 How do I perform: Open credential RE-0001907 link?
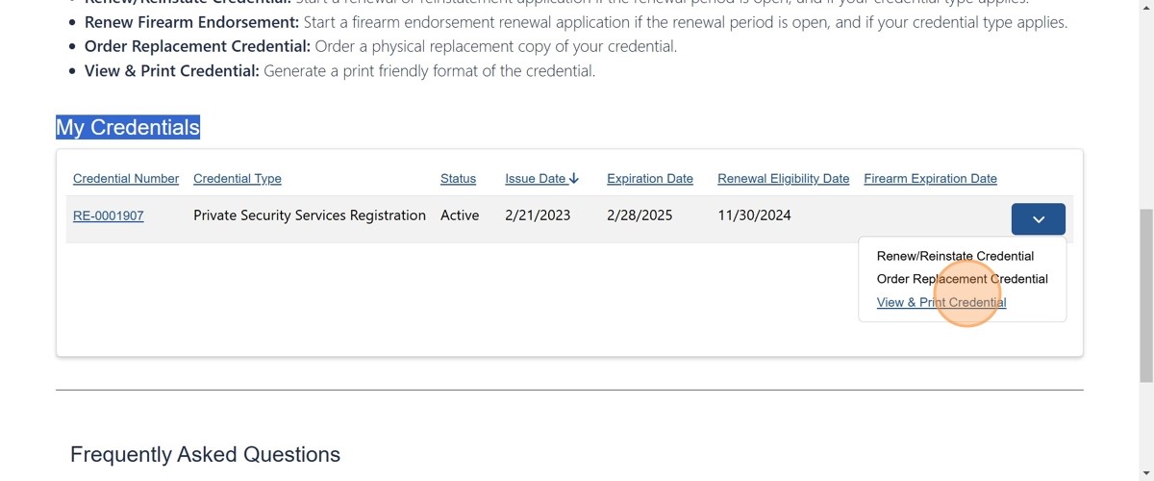pyautogui.click(x=109, y=215)
